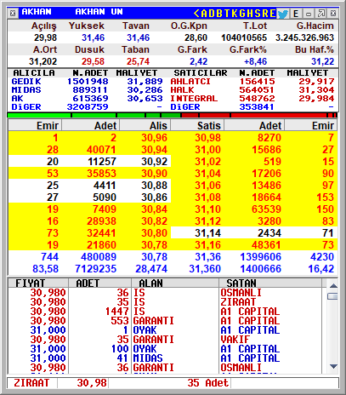Click the yellow letter R shortcut in title bar
This screenshot has width=346, height=395.
[265, 14]
